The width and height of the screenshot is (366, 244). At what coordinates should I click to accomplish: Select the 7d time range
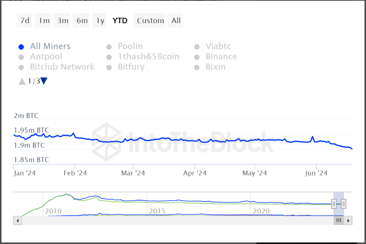[x=25, y=20]
